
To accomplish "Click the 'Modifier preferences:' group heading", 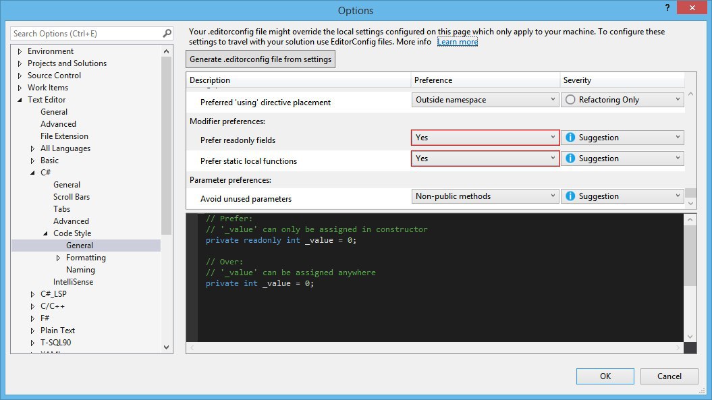I will tap(227, 121).
